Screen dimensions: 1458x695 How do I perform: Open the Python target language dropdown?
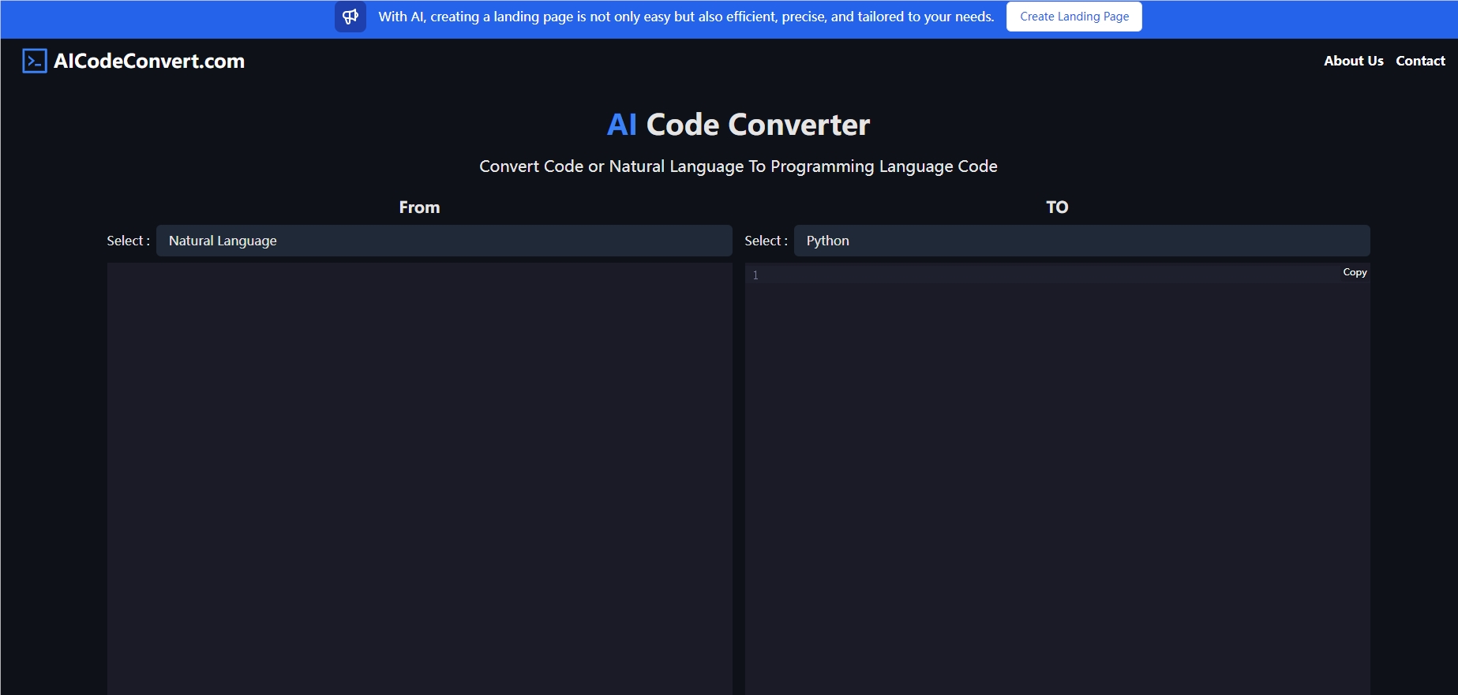[x=1081, y=241]
